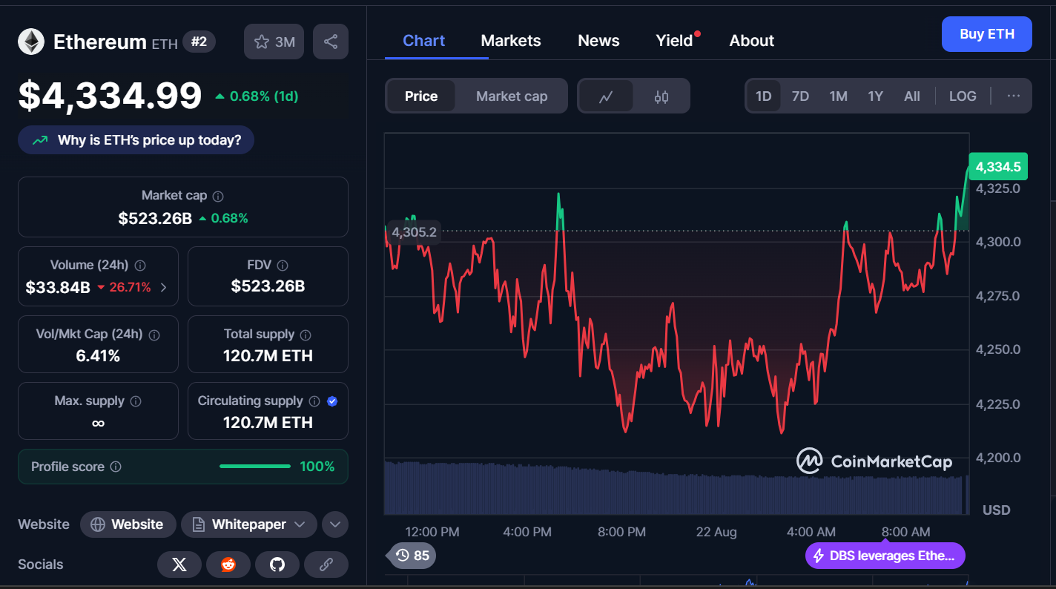Open the DBS leverages Ethe... news tag

click(885, 556)
